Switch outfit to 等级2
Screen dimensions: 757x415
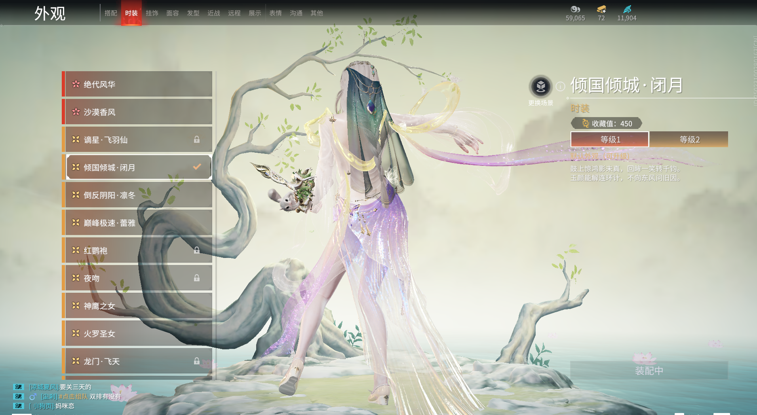click(689, 140)
